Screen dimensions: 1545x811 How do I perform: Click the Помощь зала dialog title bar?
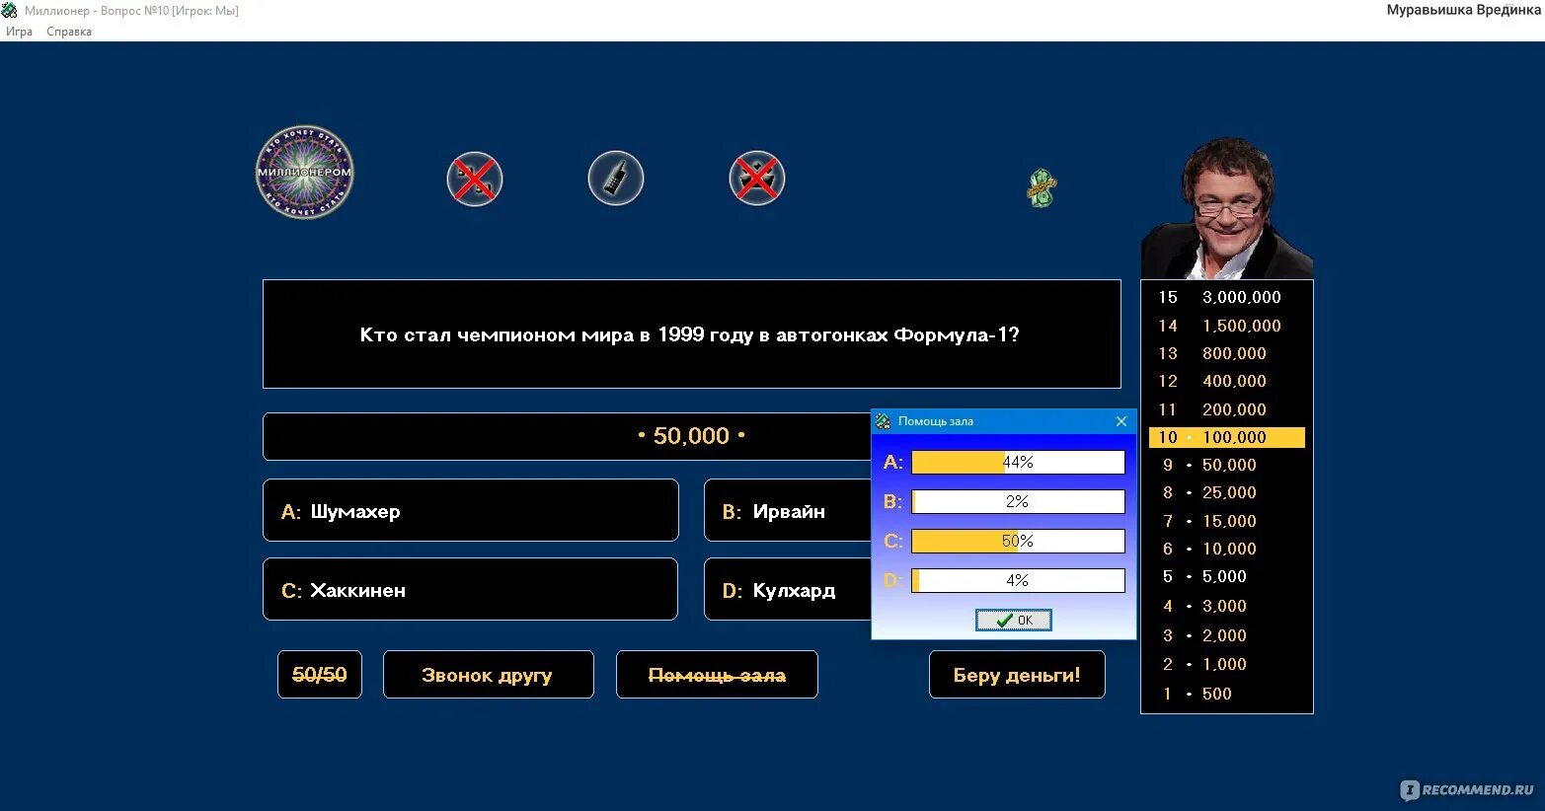click(1004, 421)
